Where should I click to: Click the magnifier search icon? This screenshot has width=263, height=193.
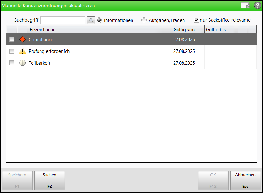pos(91,20)
